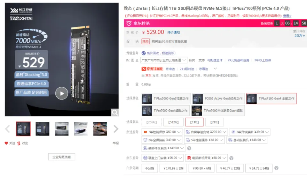
Task: Click the 企业购更优惠 button
Action: point(62,157)
